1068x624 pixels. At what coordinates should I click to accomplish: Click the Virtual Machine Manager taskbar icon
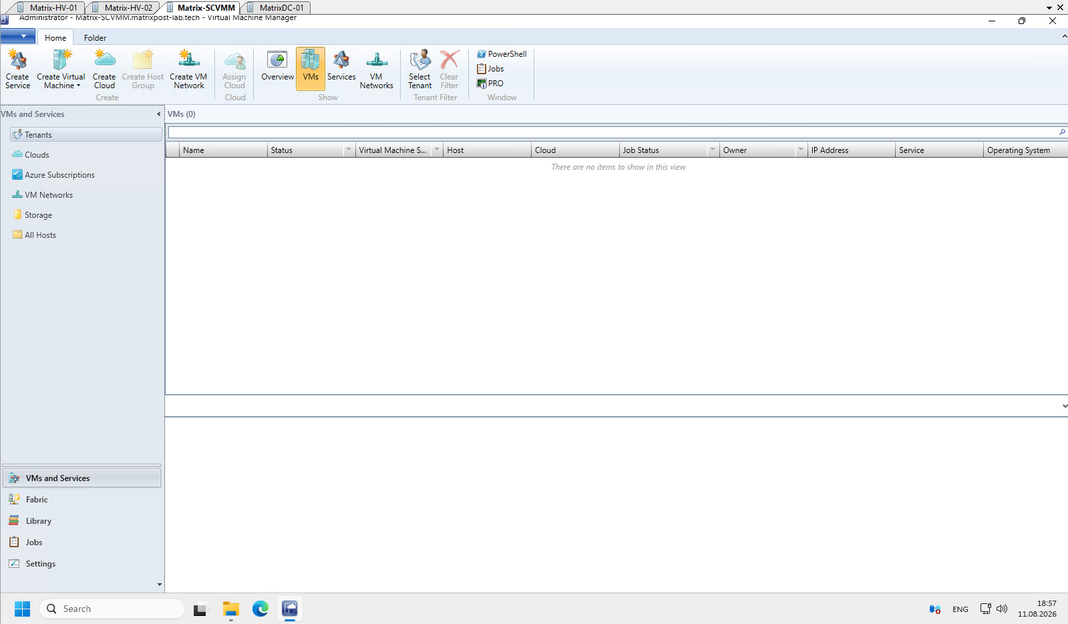coord(290,609)
